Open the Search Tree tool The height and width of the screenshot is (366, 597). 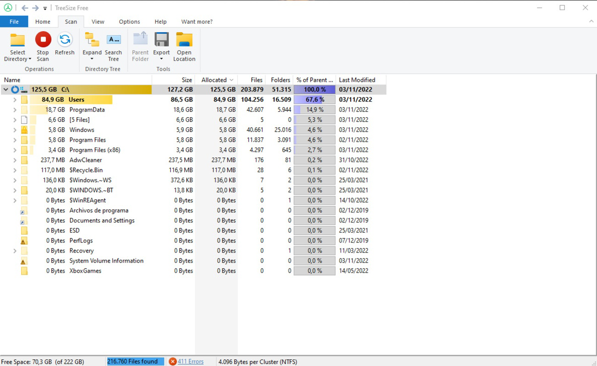tap(113, 46)
